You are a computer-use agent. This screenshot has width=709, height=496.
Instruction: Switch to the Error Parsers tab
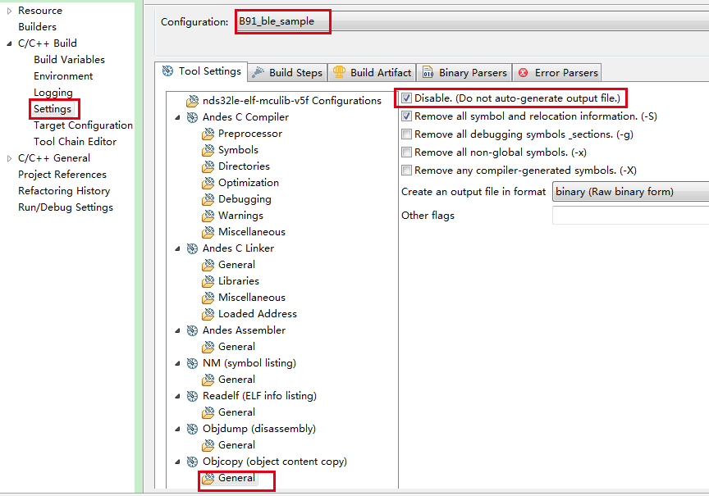point(557,73)
